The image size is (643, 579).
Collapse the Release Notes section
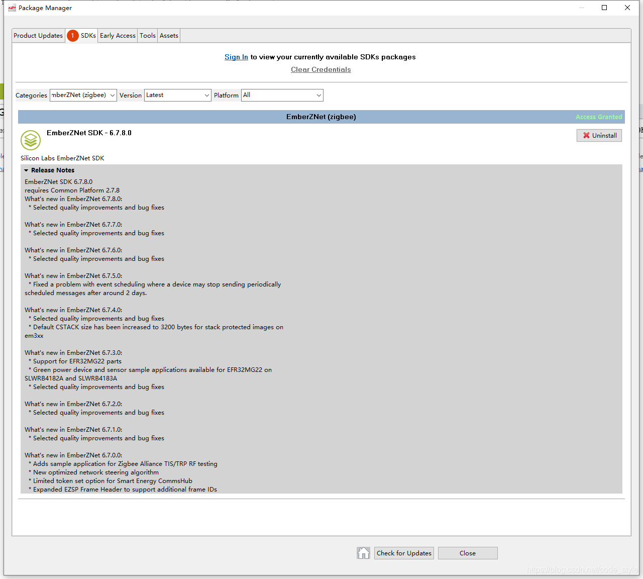[27, 170]
